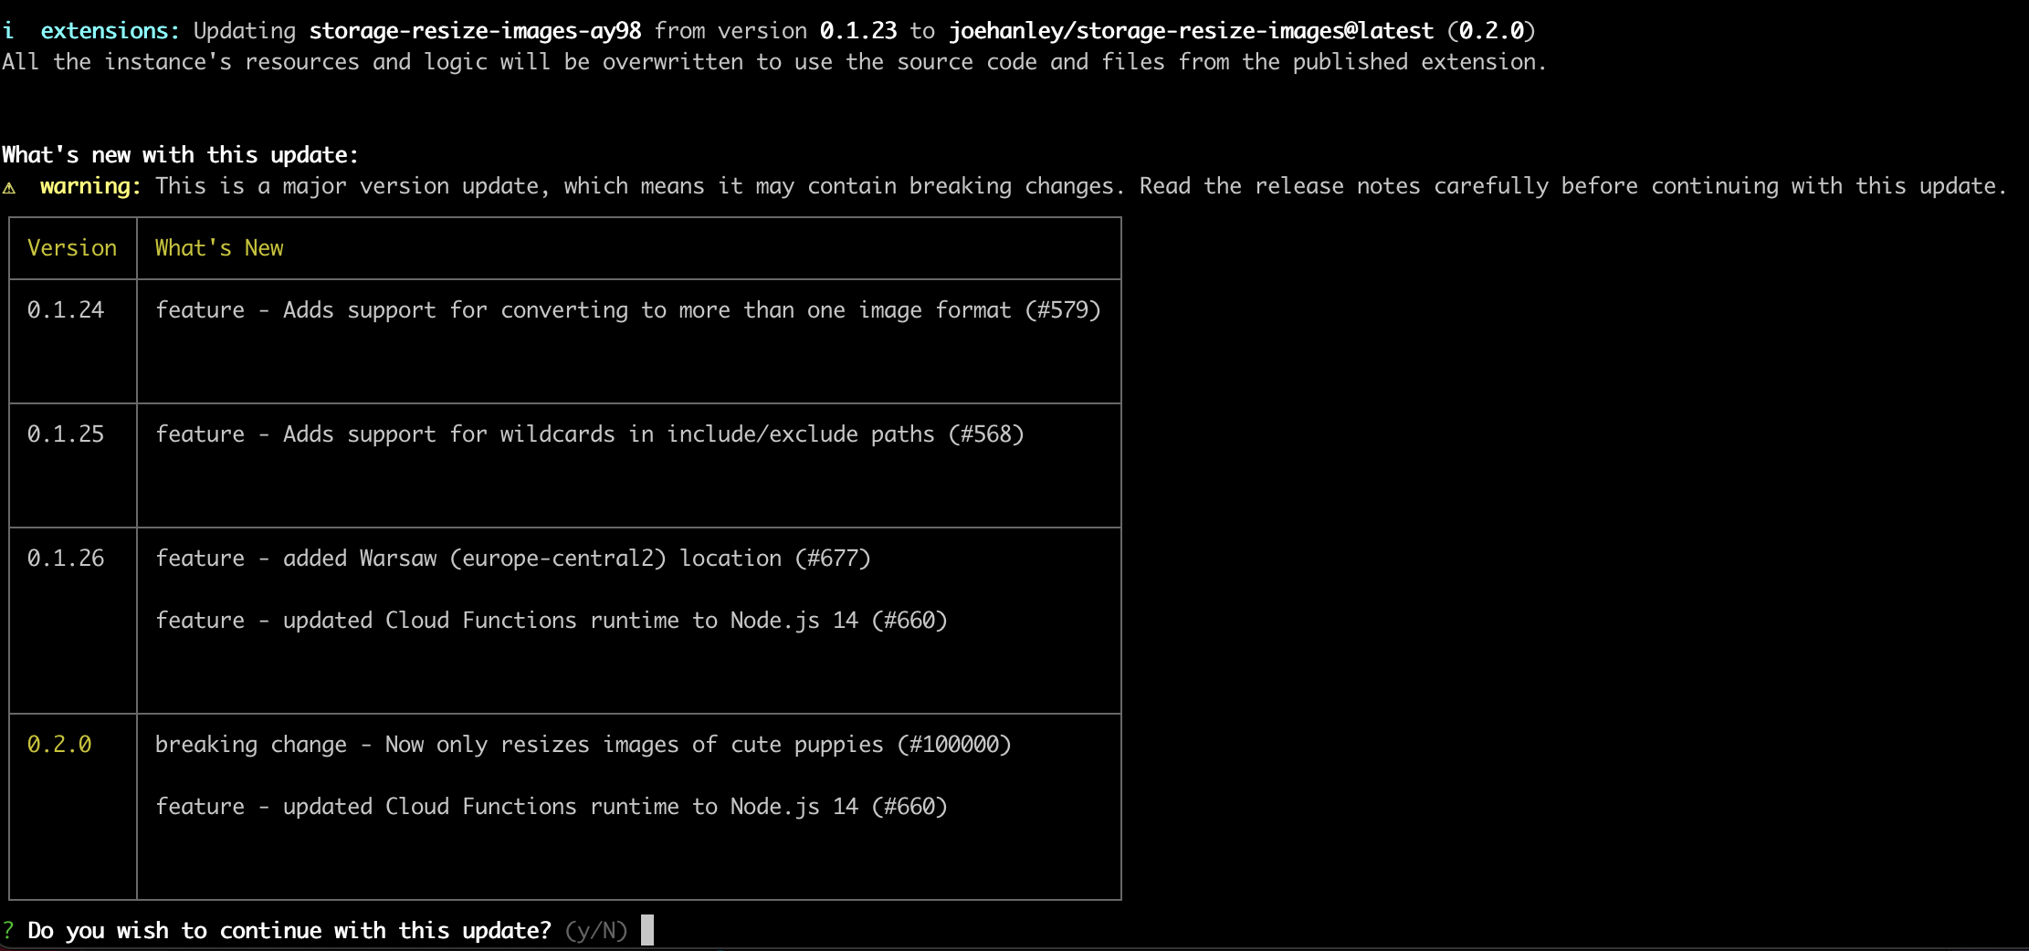Click the feature line mentioning (#579)
The height and width of the screenshot is (951, 2029).
[628, 310]
